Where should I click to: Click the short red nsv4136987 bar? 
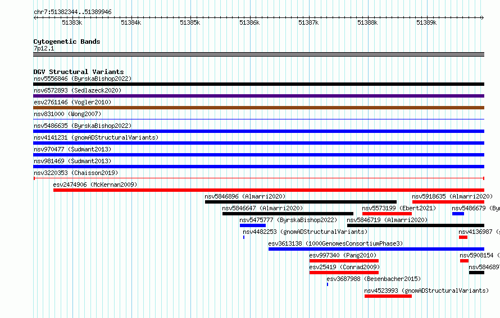(x=463, y=237)
